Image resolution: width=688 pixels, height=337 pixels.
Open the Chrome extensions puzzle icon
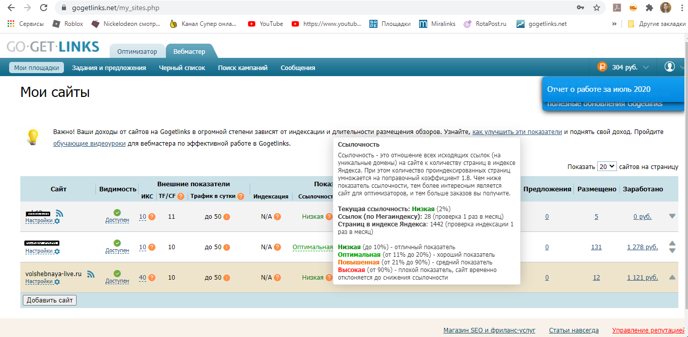pos(649,8)
